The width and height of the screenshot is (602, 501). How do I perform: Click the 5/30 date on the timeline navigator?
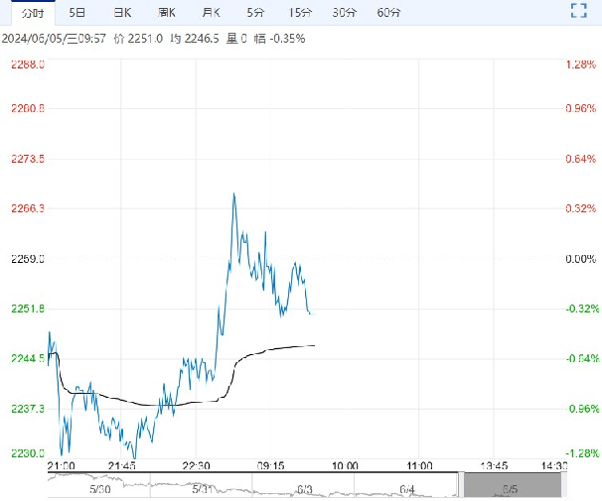[x=98, y=489]
